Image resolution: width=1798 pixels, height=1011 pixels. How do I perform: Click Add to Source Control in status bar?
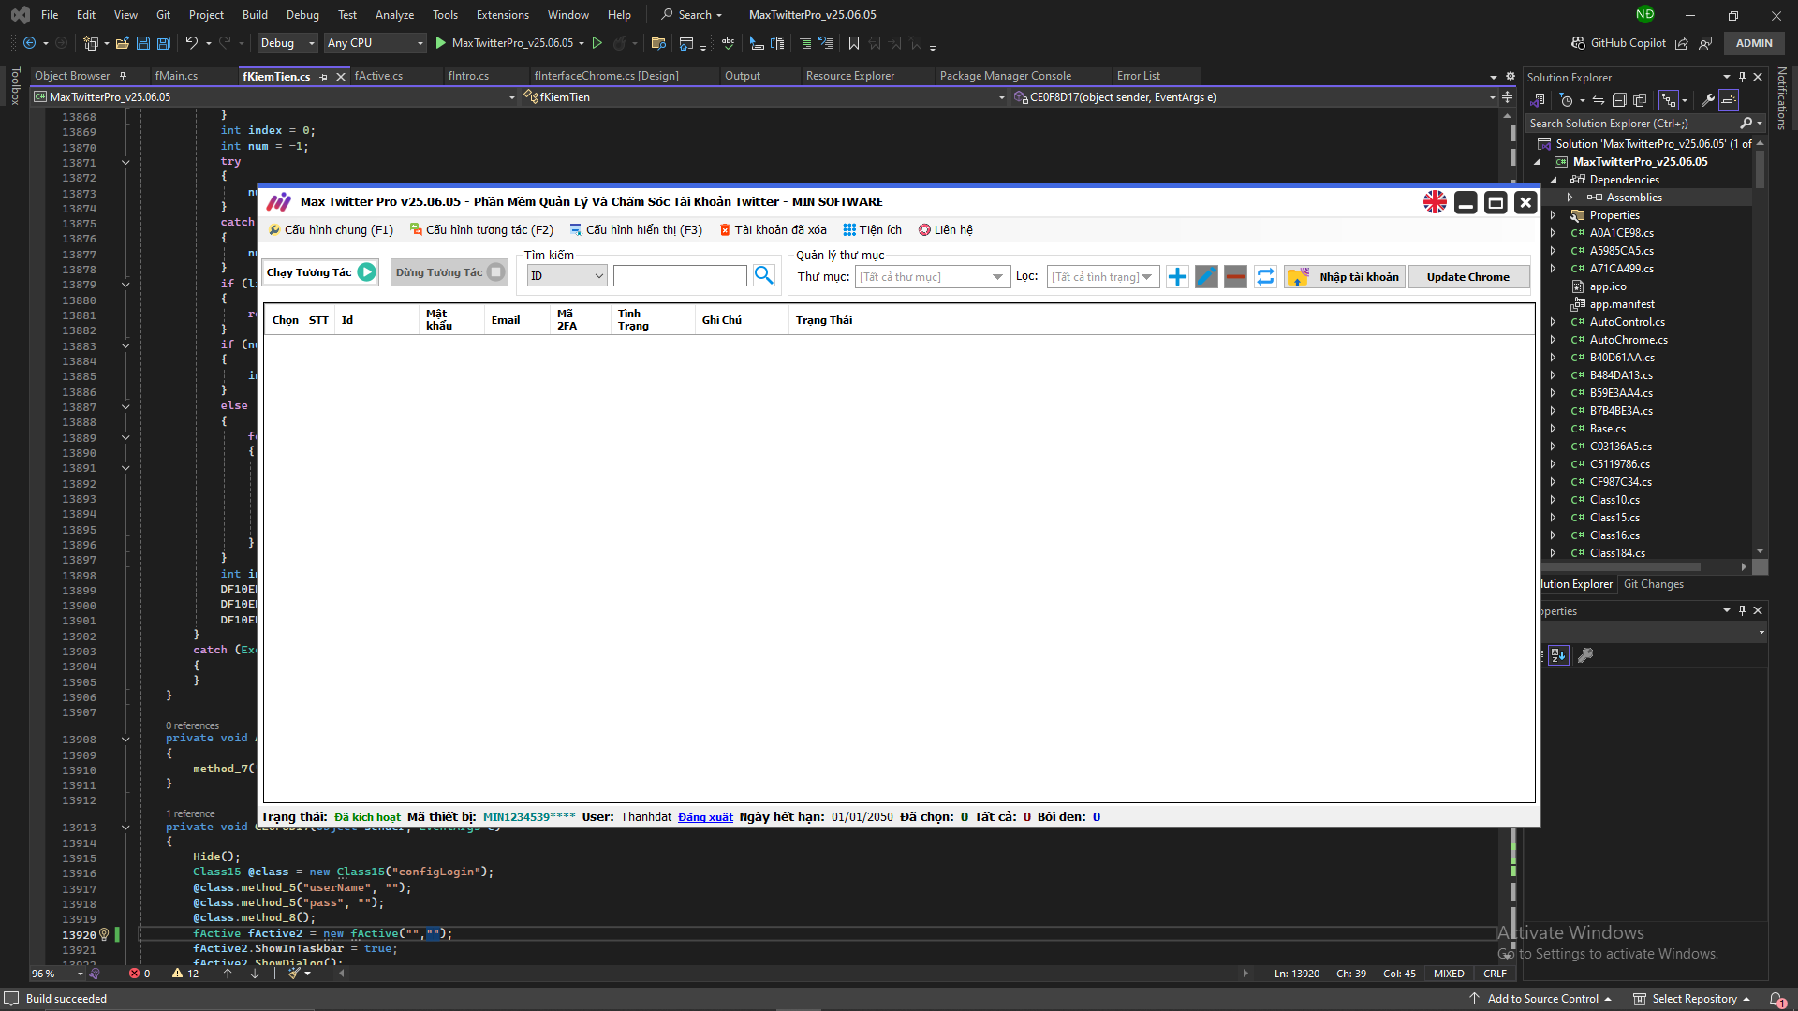click(x=1540, y=999)
